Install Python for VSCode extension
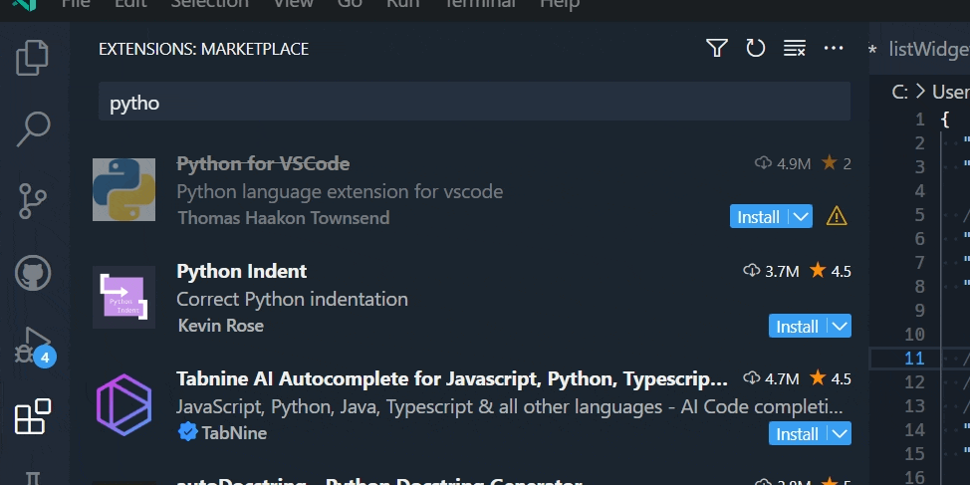This screenshot has width=970, height=485. tap(759, 217)
